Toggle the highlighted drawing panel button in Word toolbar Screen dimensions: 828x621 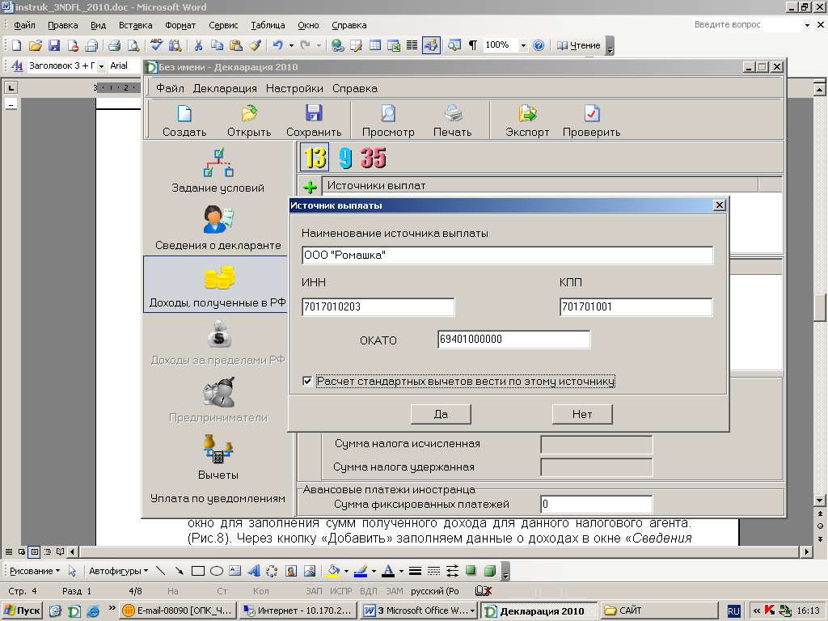431,45
